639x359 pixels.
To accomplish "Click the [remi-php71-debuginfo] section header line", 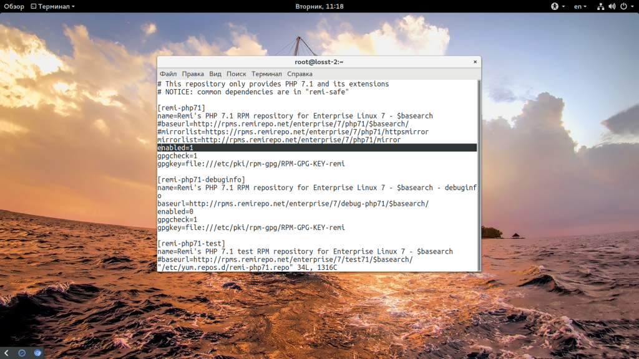I will pyautogui.click(x=201, y=179).
